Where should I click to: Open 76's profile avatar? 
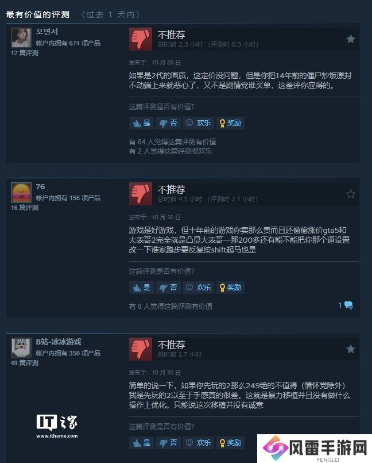[21, 193]
